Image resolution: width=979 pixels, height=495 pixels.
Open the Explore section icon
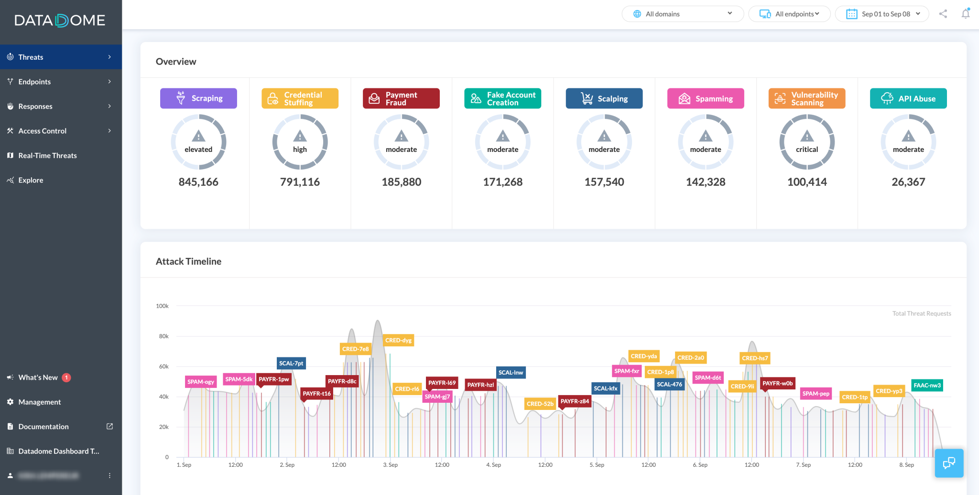10,180
